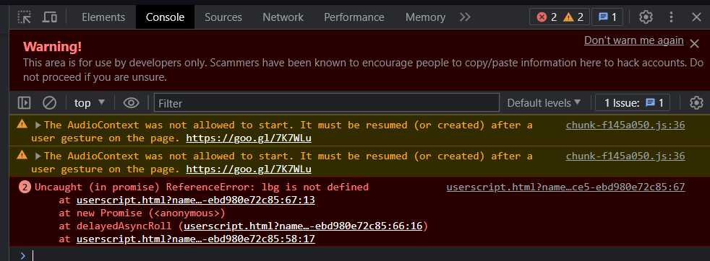Open DevTools settings gear icon
Image resolution: width=710 pixels, height=261 pixels.
coord(646,17)
